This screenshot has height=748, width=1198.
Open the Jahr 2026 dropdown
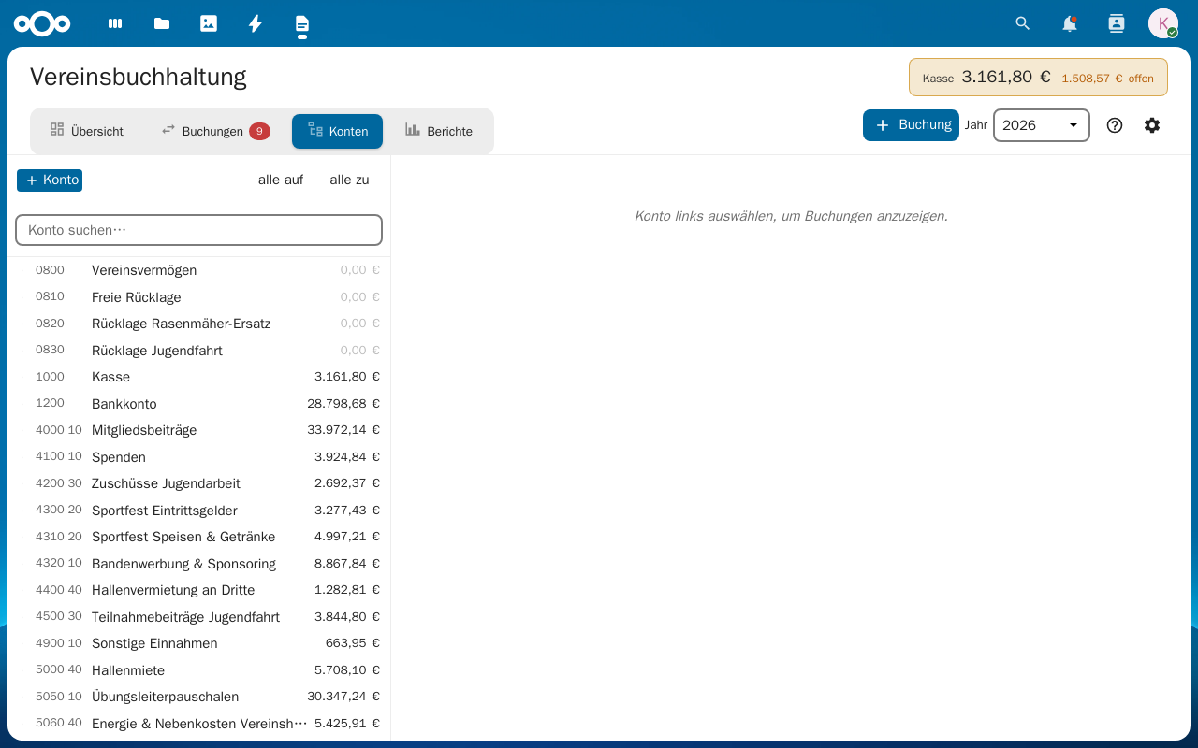(x=1042, y=125)
